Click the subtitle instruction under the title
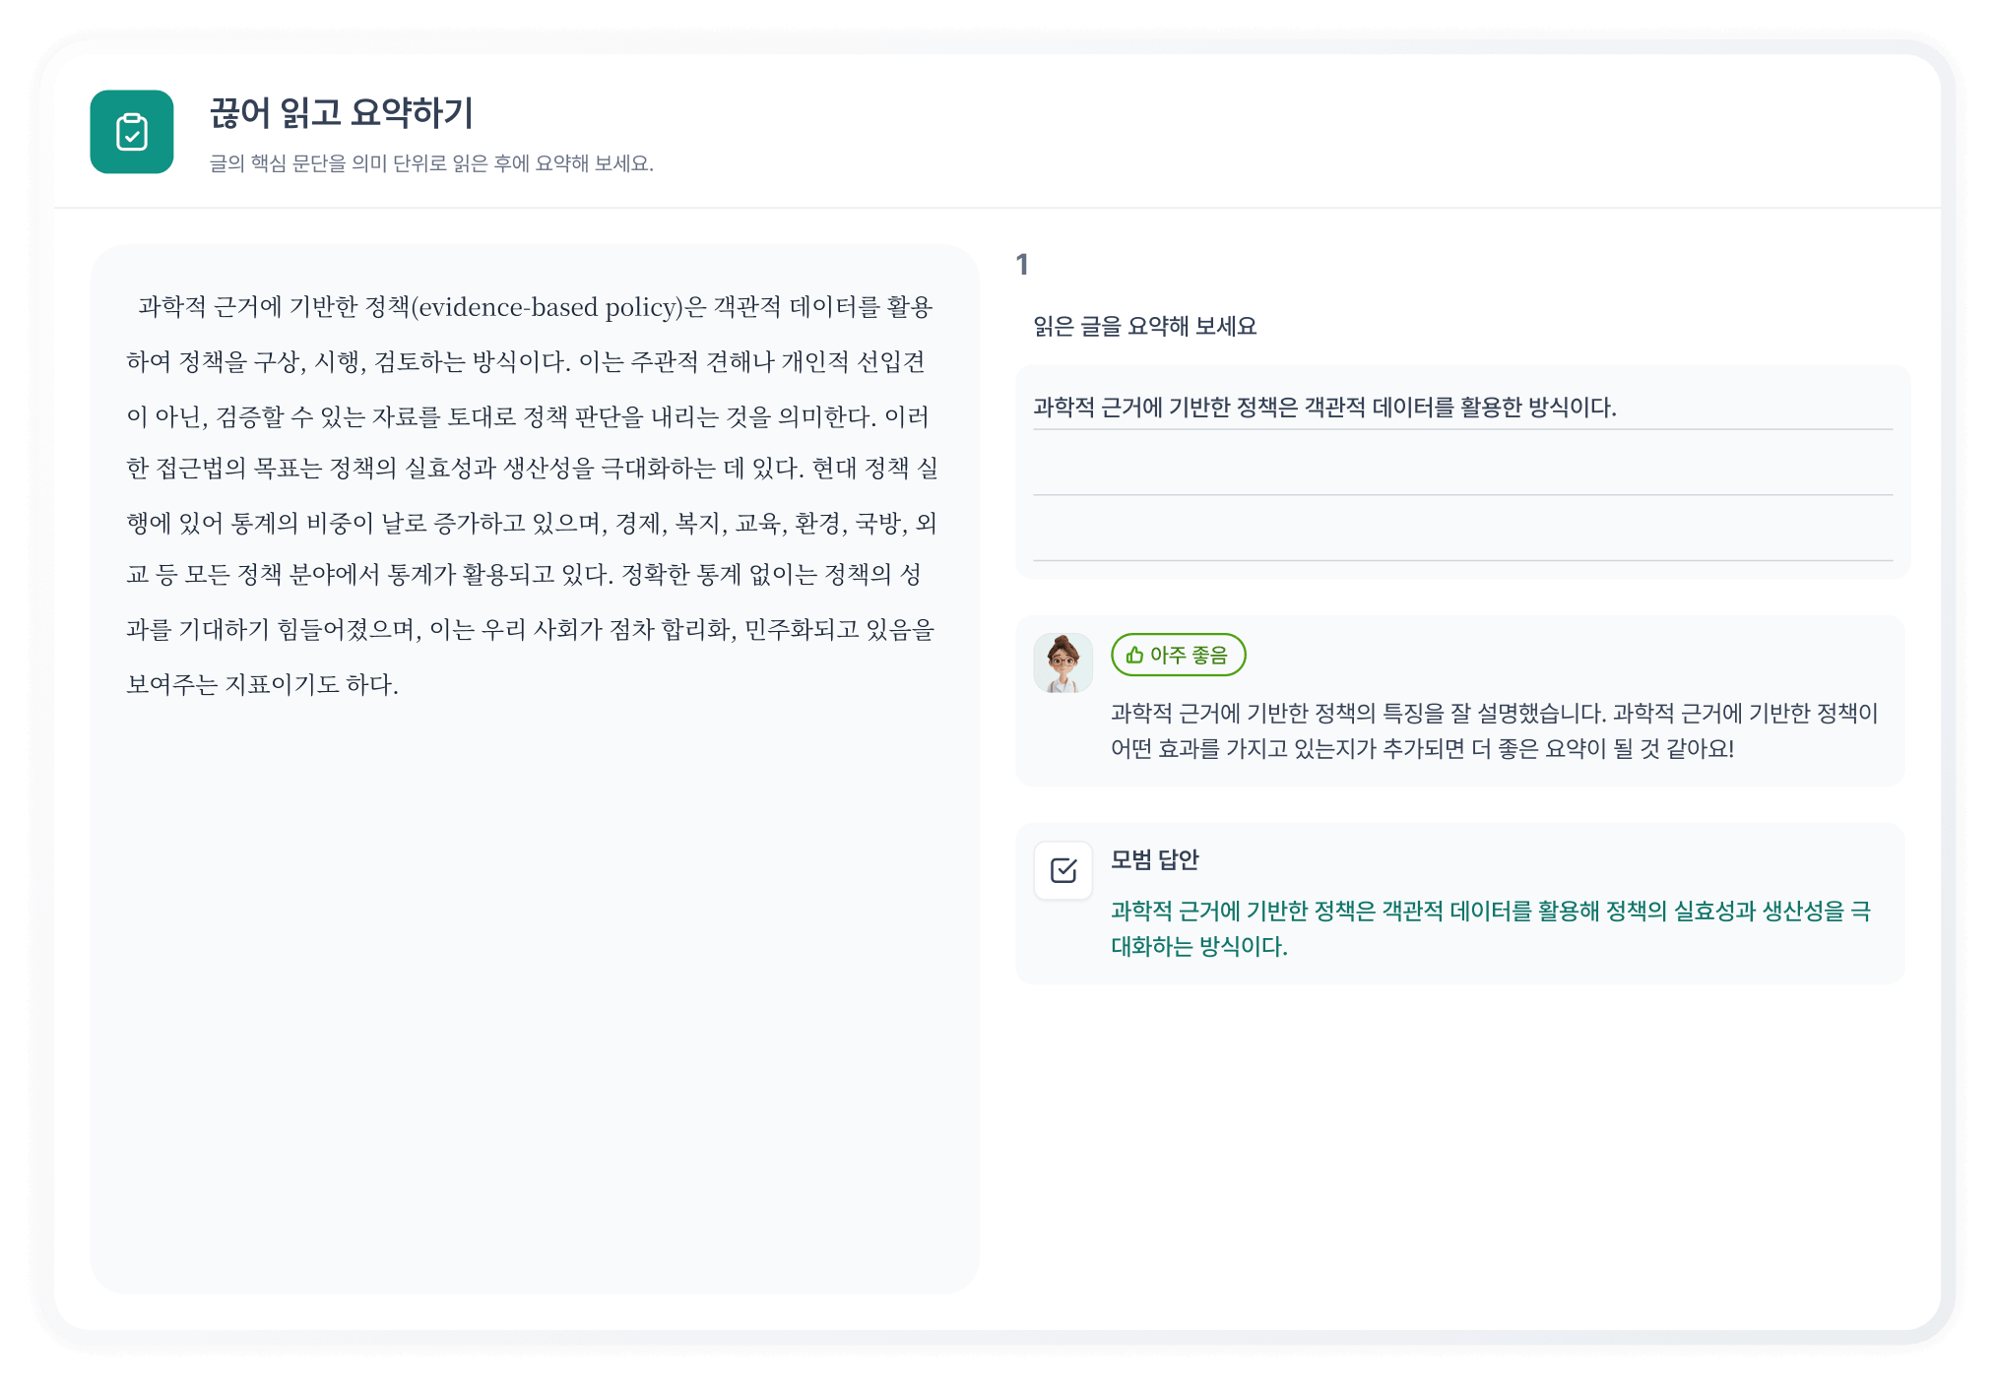The width and height of the screenshot is (1996, 1385). (431, 163)
